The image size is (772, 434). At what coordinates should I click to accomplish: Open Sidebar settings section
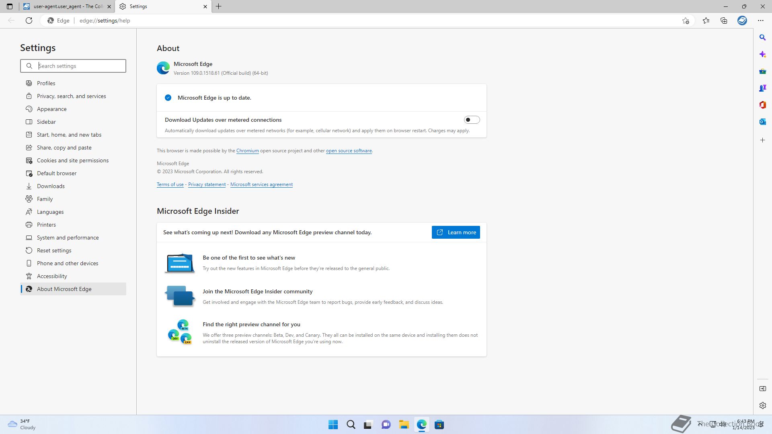[x=73, y=122]
